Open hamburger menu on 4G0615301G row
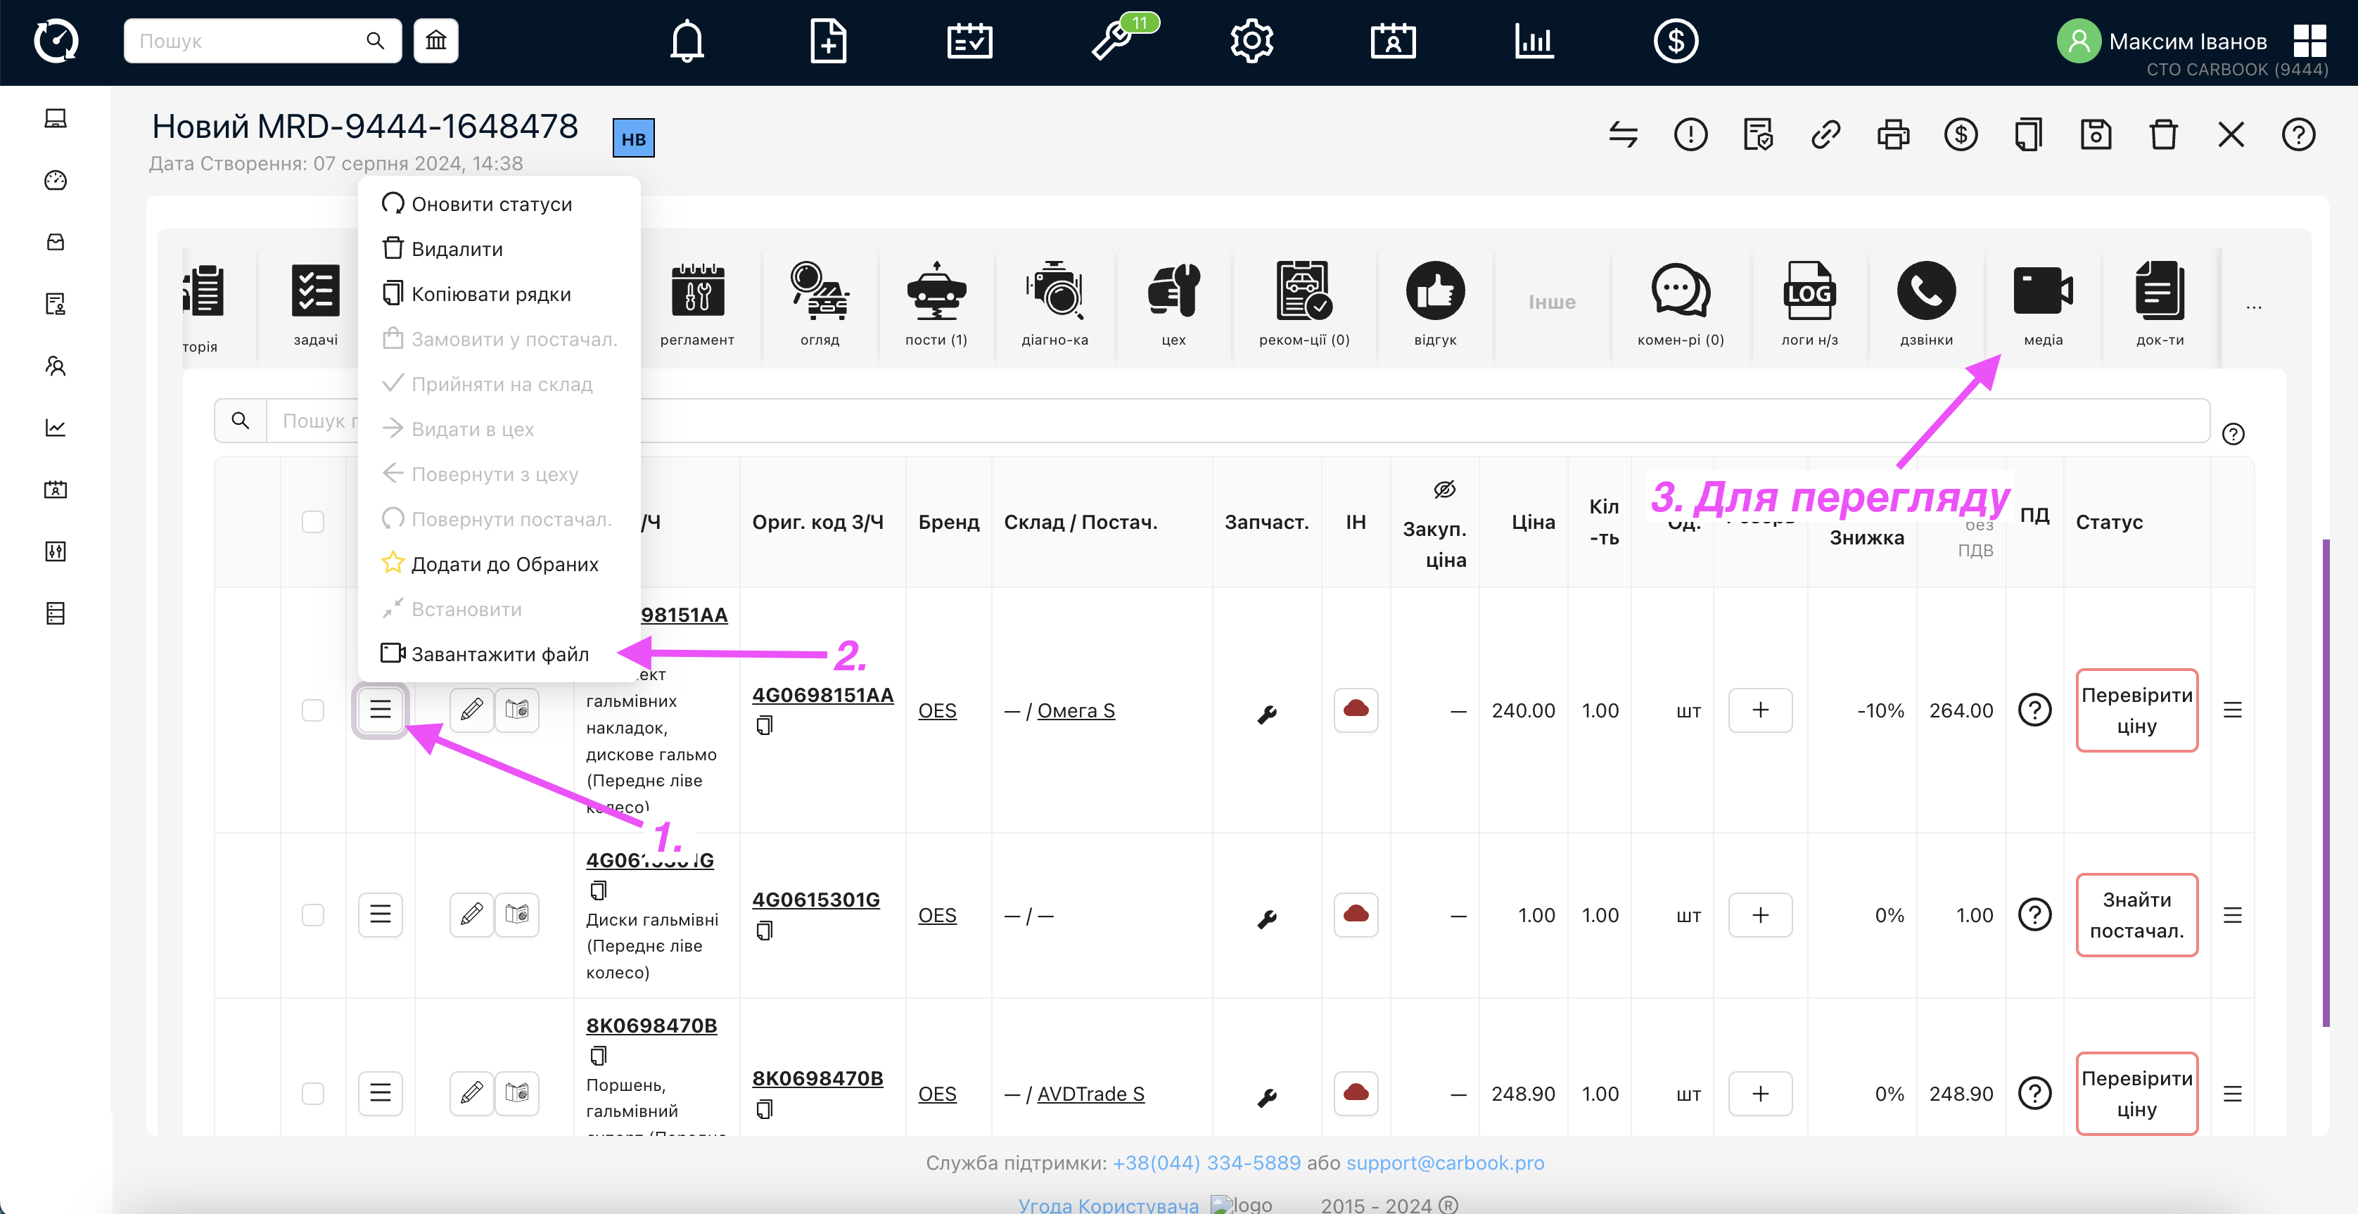This screenshot has width=2358, height=1214. click(x=380, y=914)
